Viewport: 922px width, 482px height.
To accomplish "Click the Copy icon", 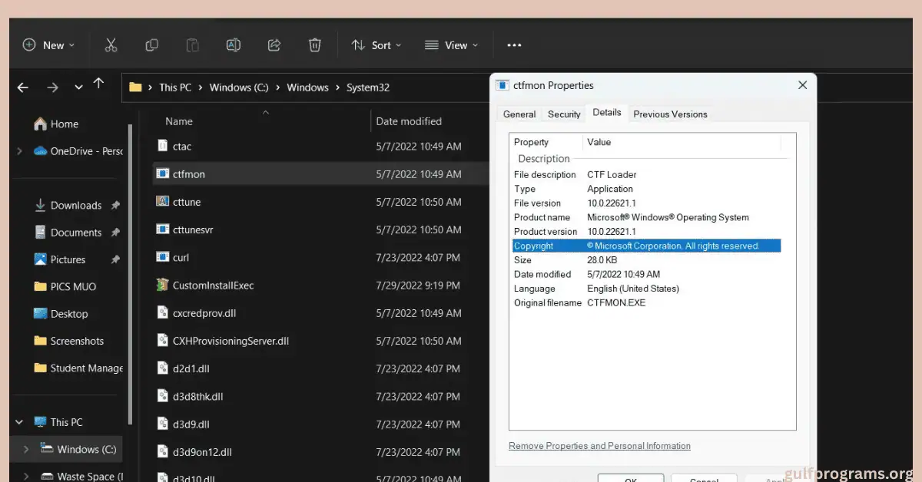I will [151, 45].
